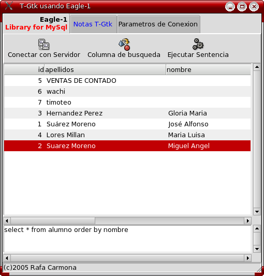Click the table's horizontal scrollbar right arrow

pos(248,221)
